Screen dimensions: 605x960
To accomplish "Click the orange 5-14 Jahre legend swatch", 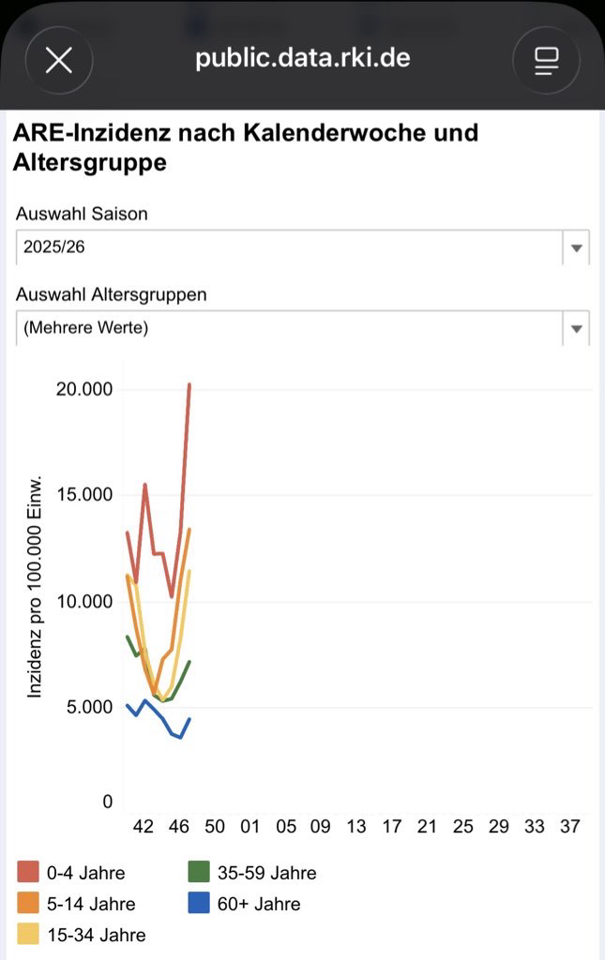I will 28,904.
